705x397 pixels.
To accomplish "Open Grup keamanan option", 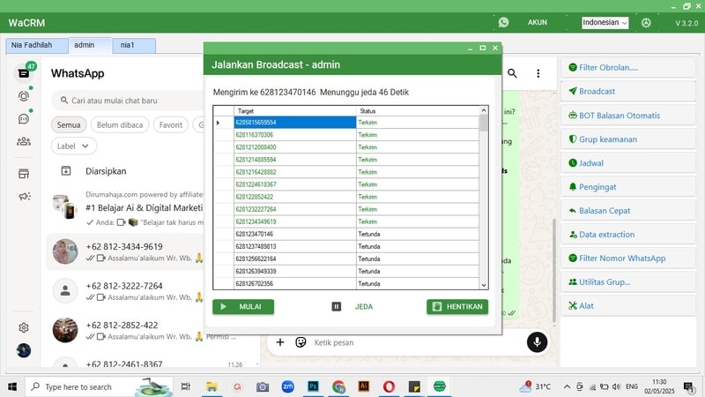I will [x=628, y=139].
